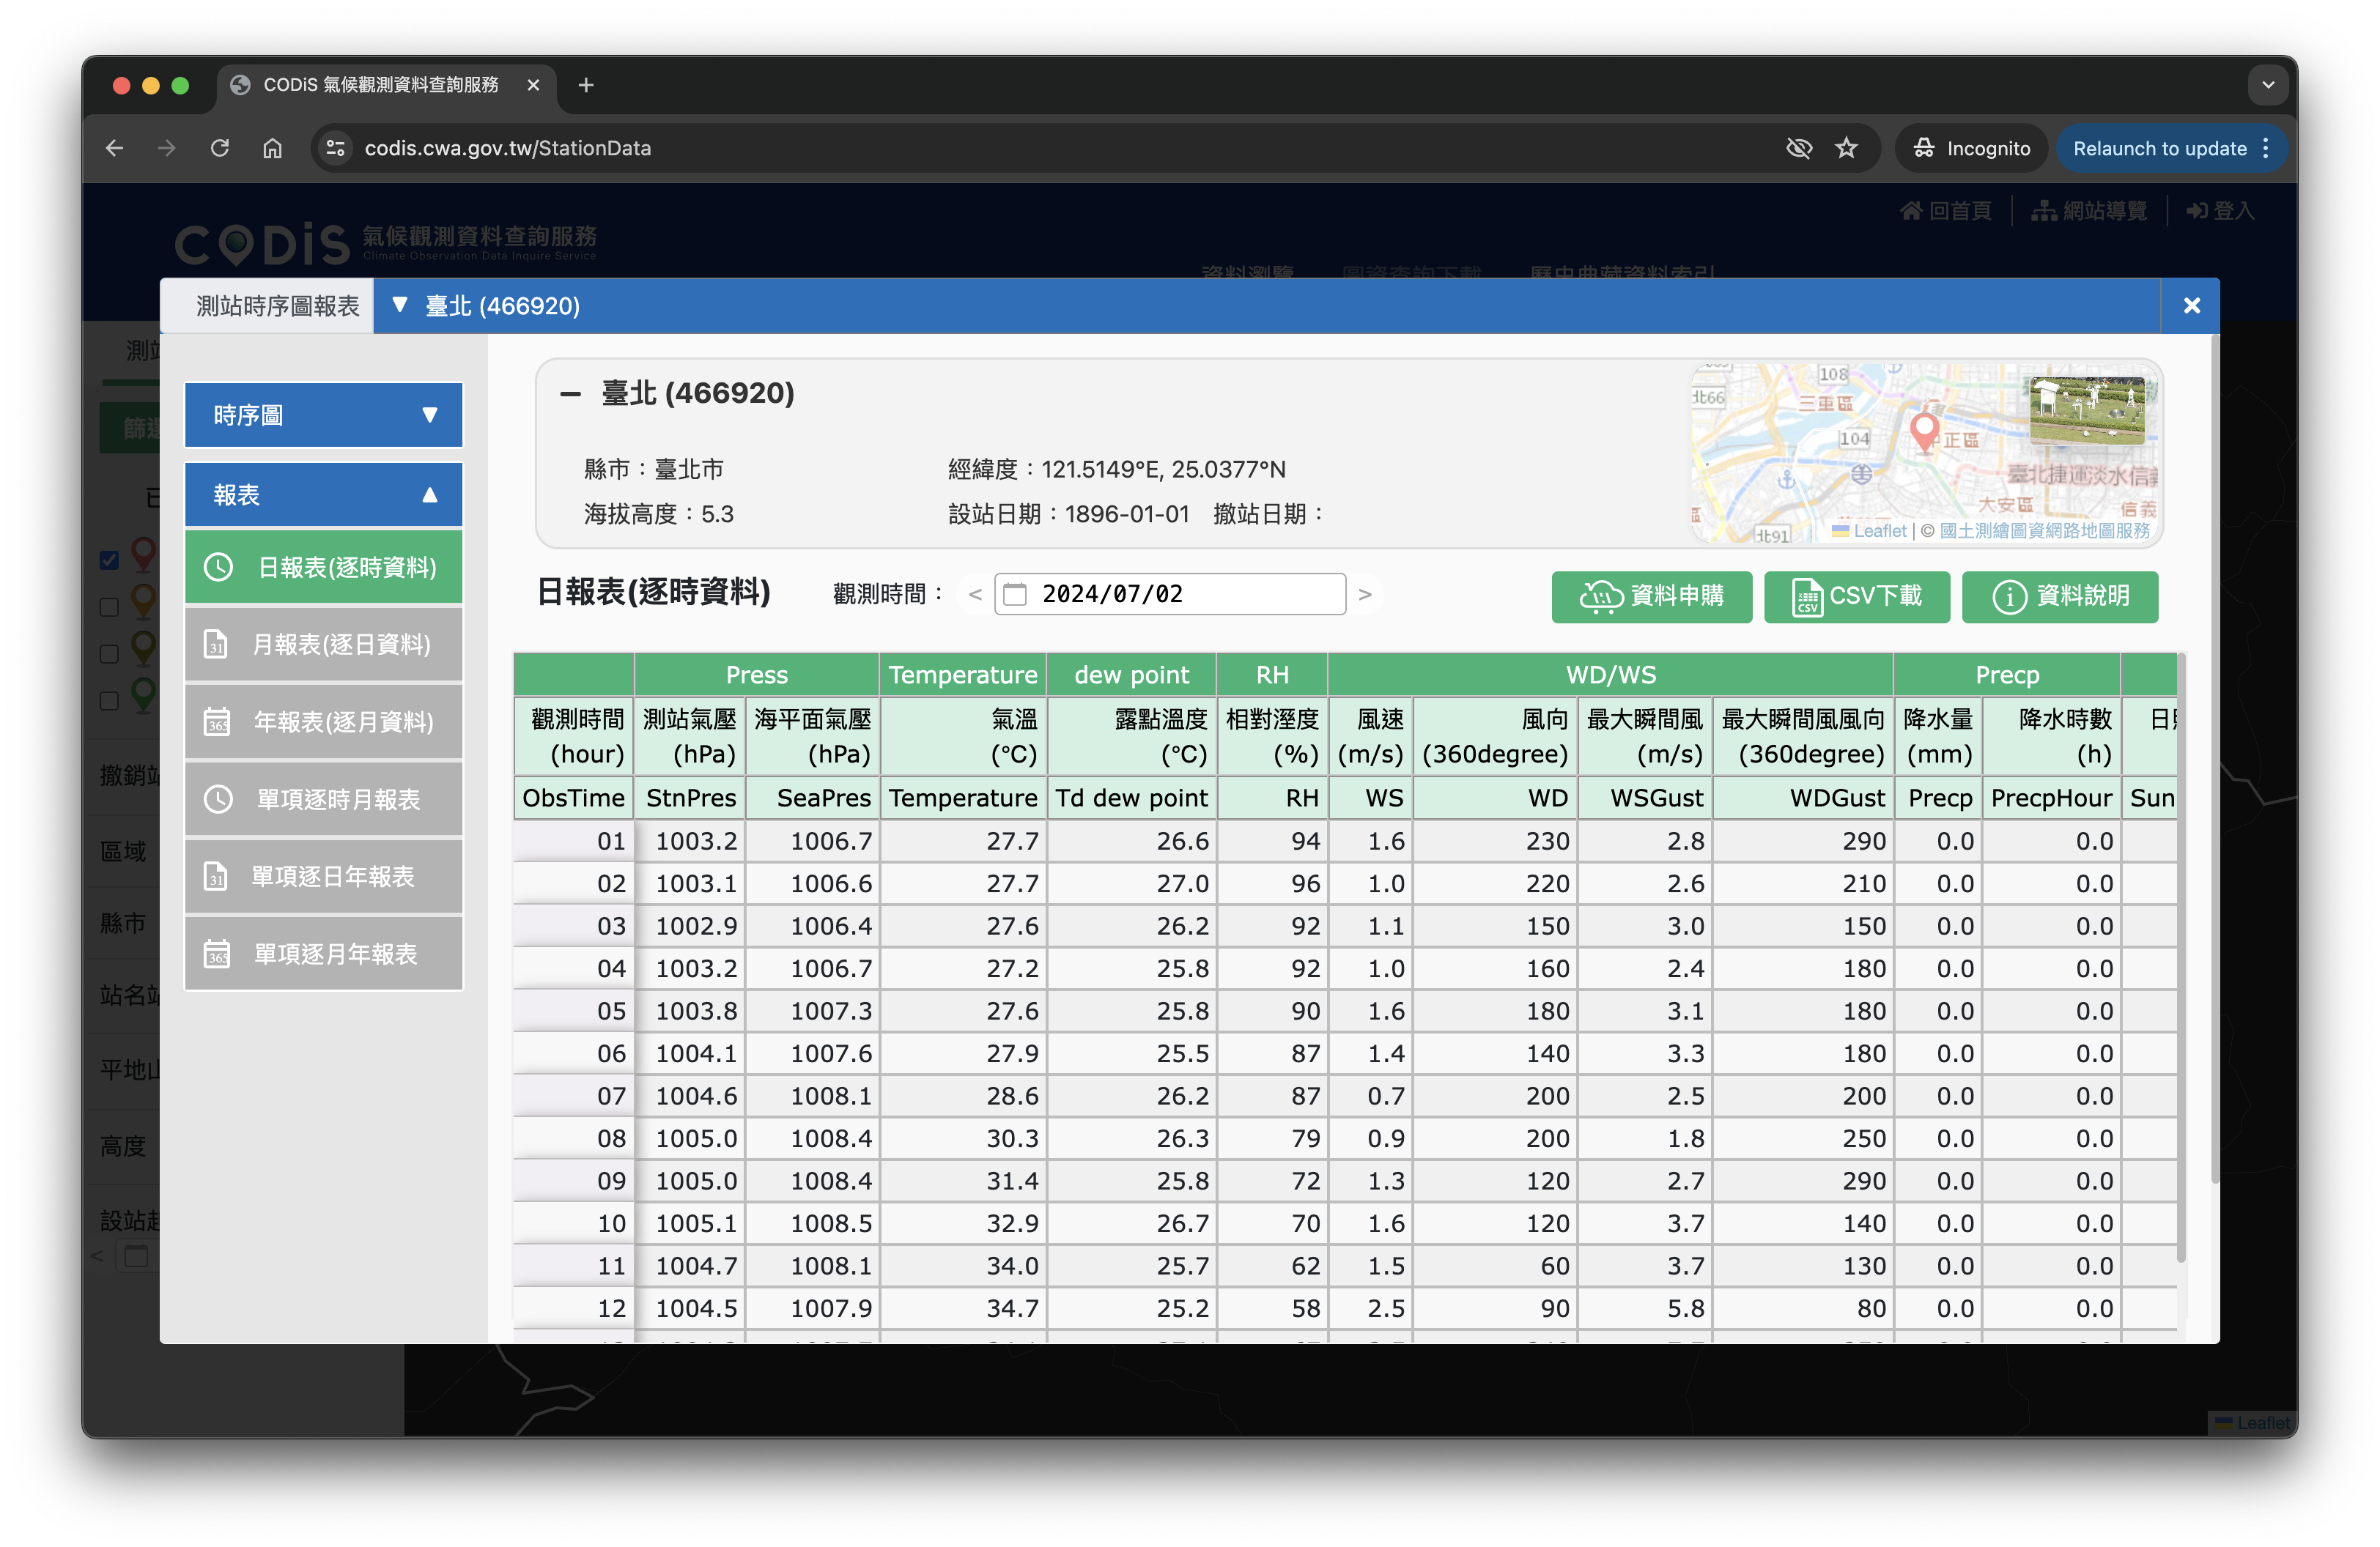Check the green marker station checkbox
Screen dimensions: 2380x1547
click(110, 700)
